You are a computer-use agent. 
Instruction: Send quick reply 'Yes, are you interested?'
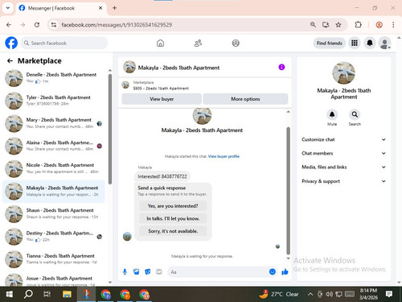click(x=173, y=206)
